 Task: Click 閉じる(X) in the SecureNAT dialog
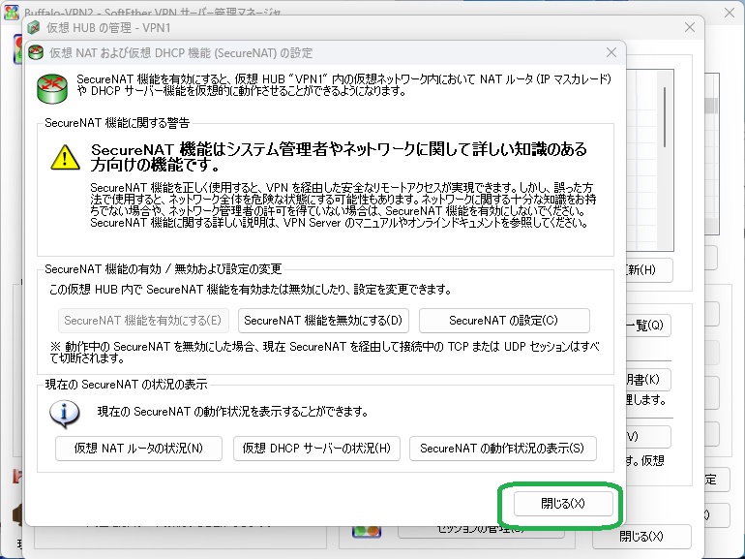[x=563, y=504]
